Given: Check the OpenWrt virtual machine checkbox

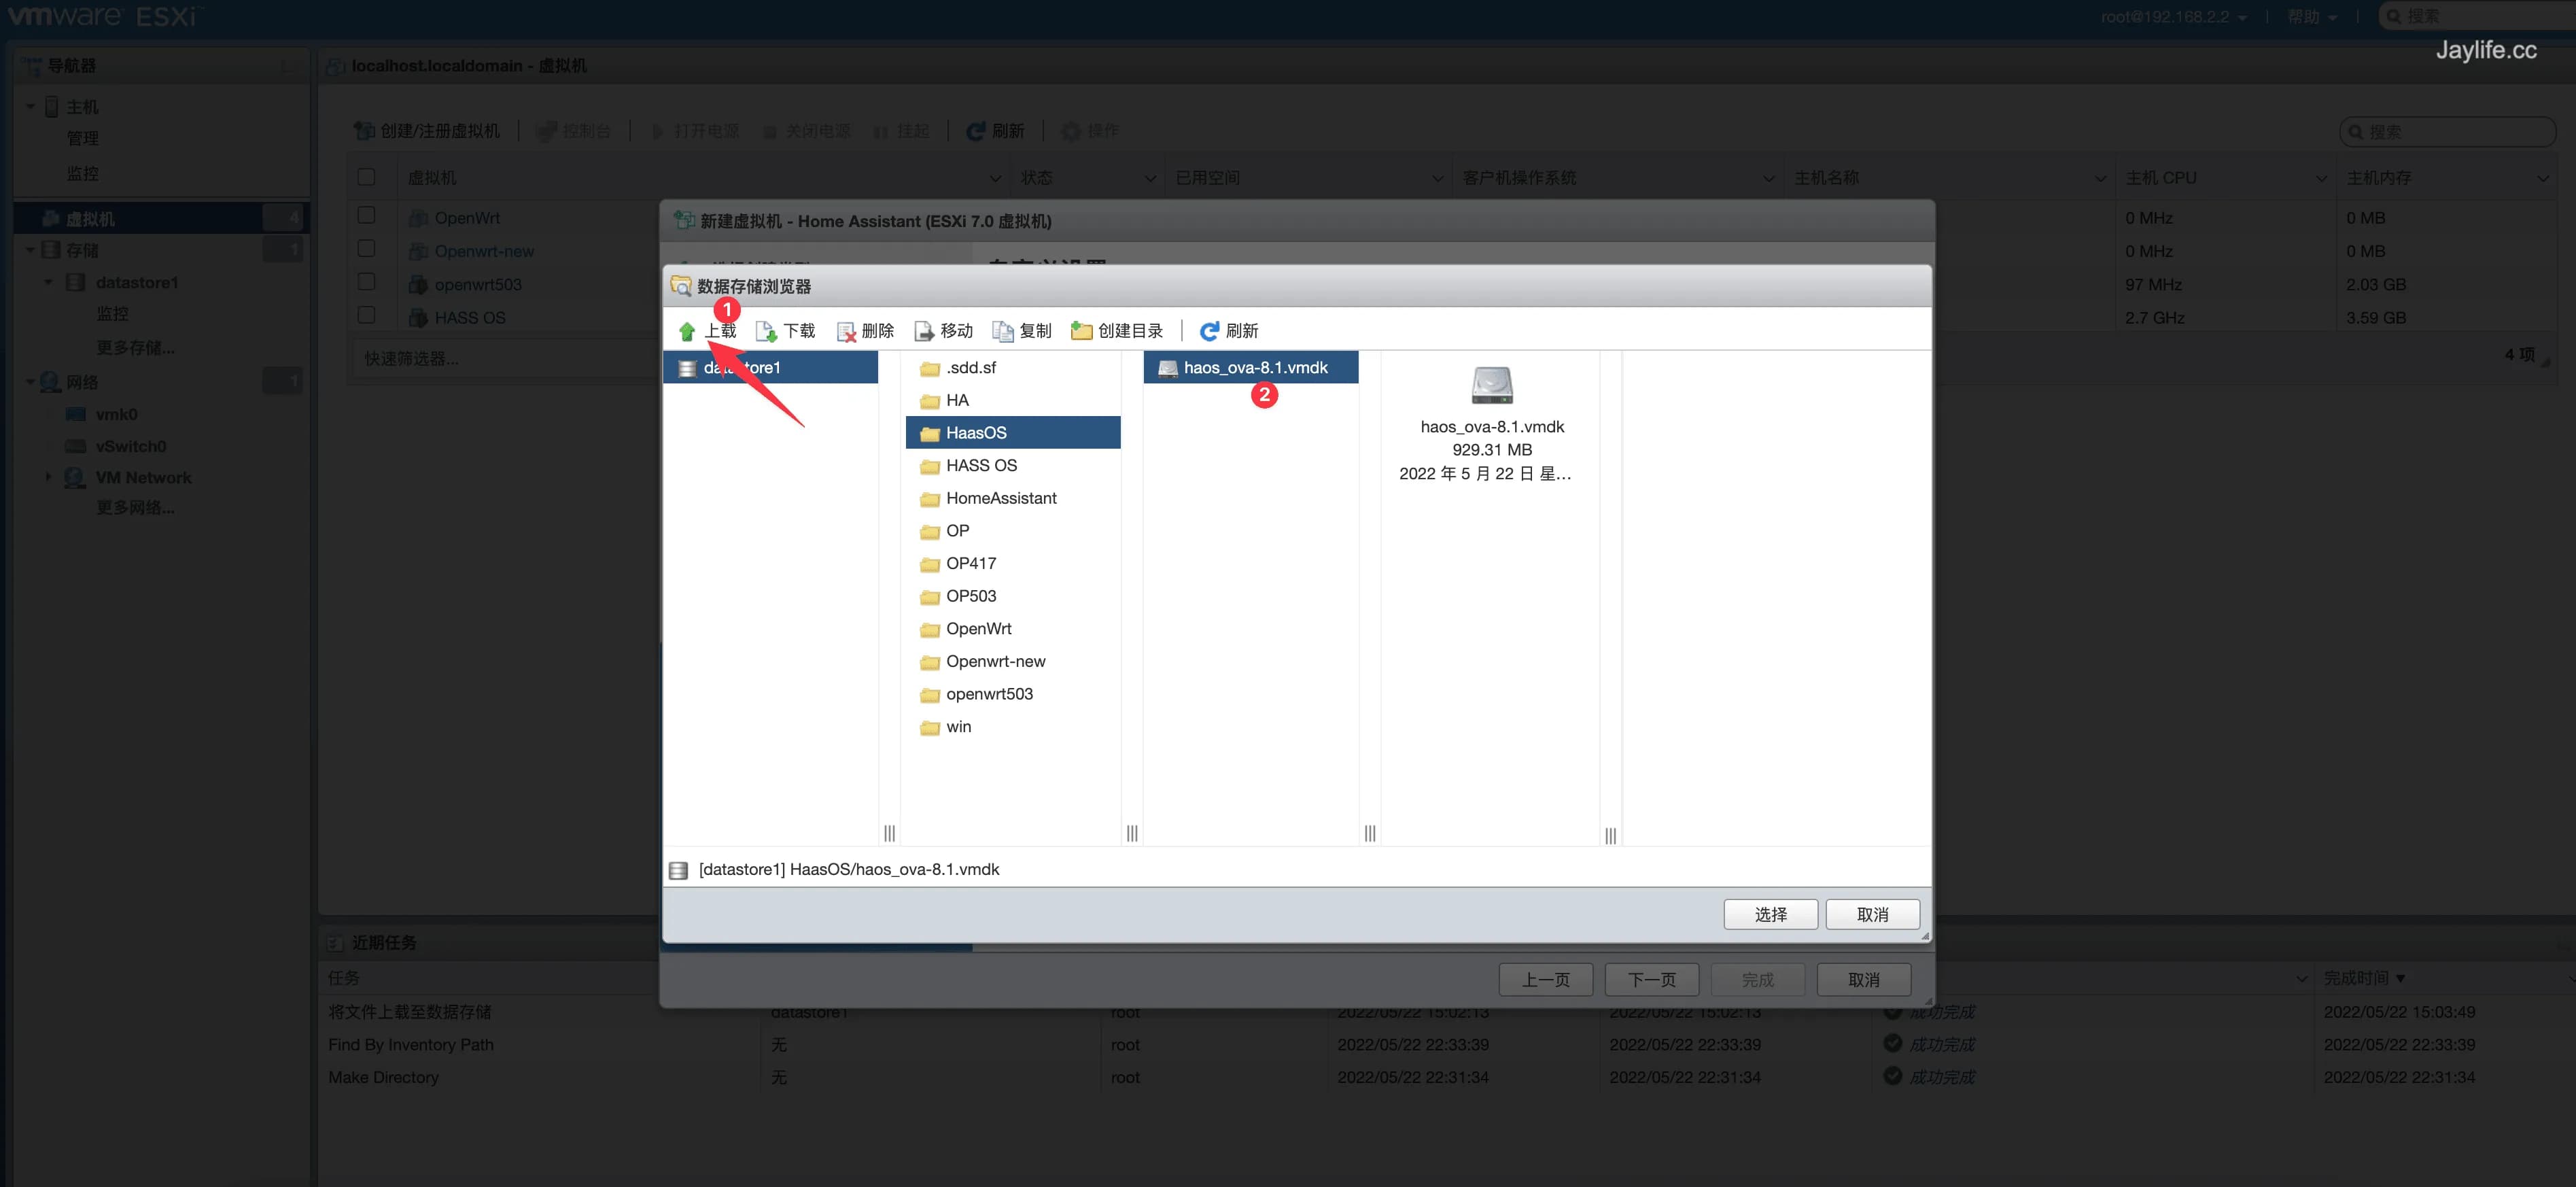Looking at the screenshot, I should (367, 216).
